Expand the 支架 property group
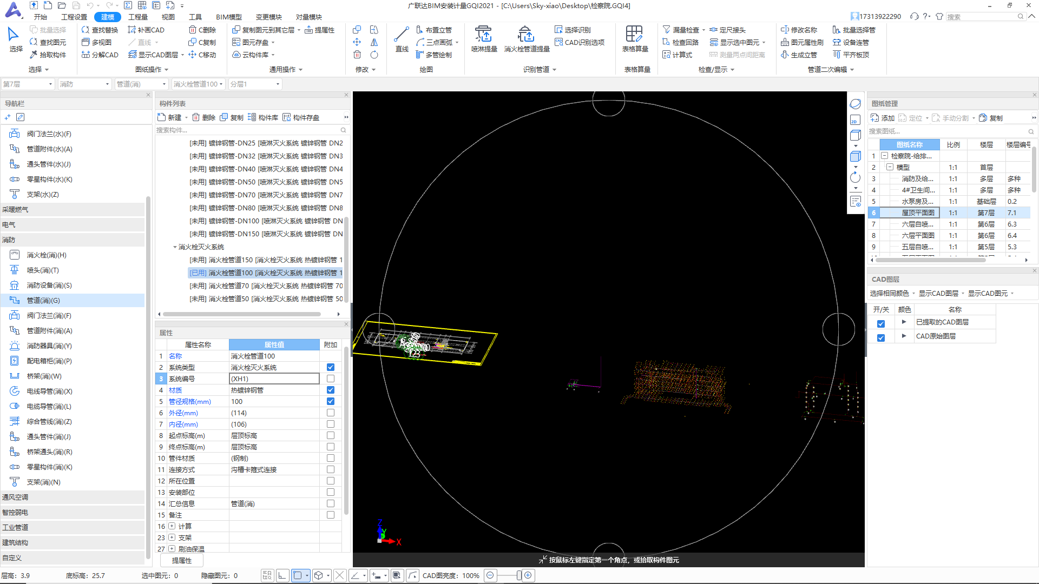The width and height of the screenshot is (1039, 584). click(172, 537)
